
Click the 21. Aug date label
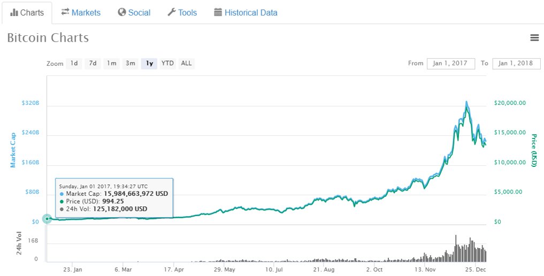pos(323,270)
